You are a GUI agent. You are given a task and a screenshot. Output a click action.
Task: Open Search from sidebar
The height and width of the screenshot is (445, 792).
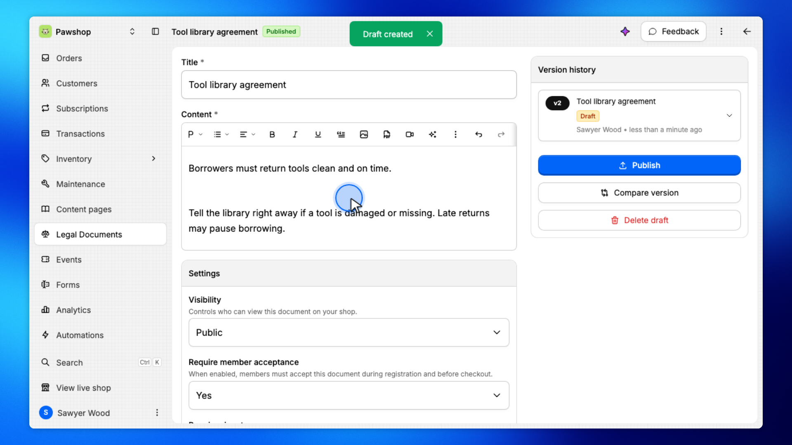tap(100, 363)
